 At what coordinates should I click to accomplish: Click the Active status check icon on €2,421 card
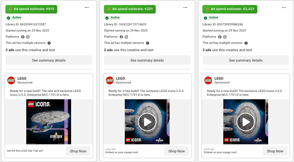pos(206,18)
